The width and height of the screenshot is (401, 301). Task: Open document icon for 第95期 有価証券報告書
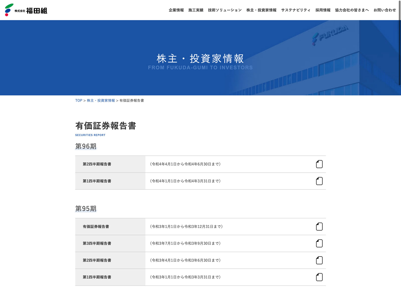pos(319,227)
